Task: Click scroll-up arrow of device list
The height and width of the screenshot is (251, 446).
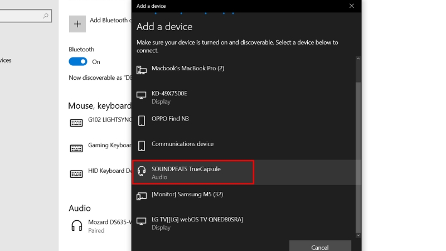Action: [x=358, y=59]
